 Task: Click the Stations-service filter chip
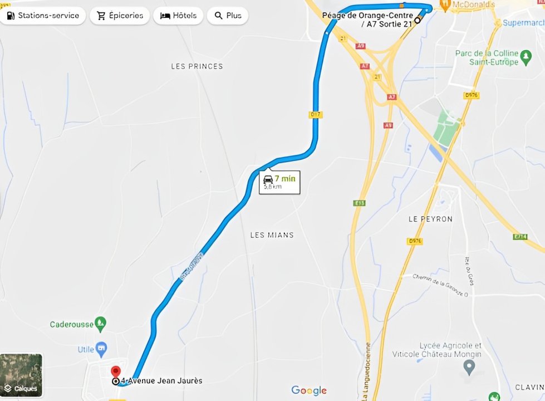[43, 16]
